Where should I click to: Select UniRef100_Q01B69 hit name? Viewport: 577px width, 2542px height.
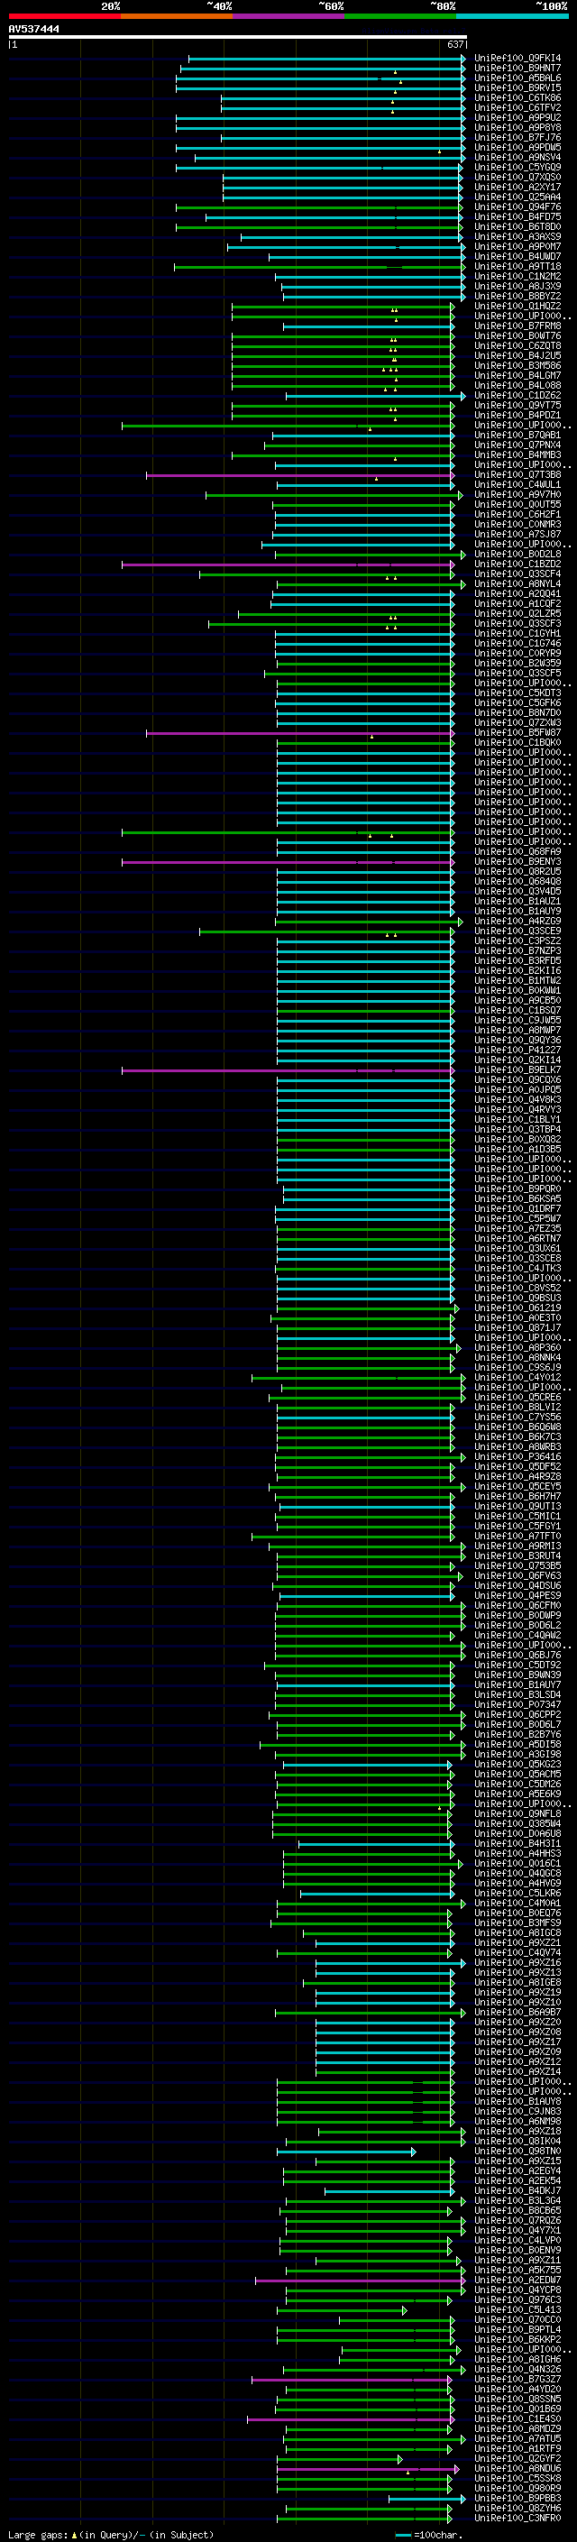click(517, 2409)
